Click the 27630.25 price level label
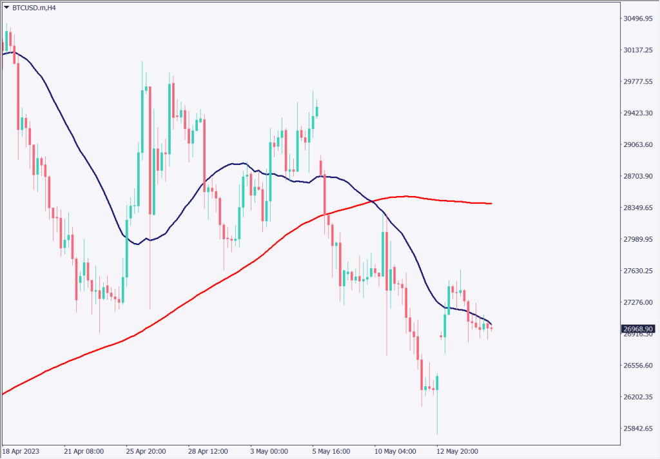Image resolution: width=660 pixels, height=459 pixels. coord(638,271)
